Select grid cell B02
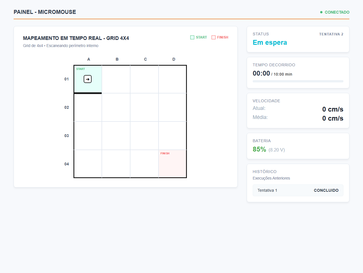This screenshot has width=363, height=273. [116, 107]
